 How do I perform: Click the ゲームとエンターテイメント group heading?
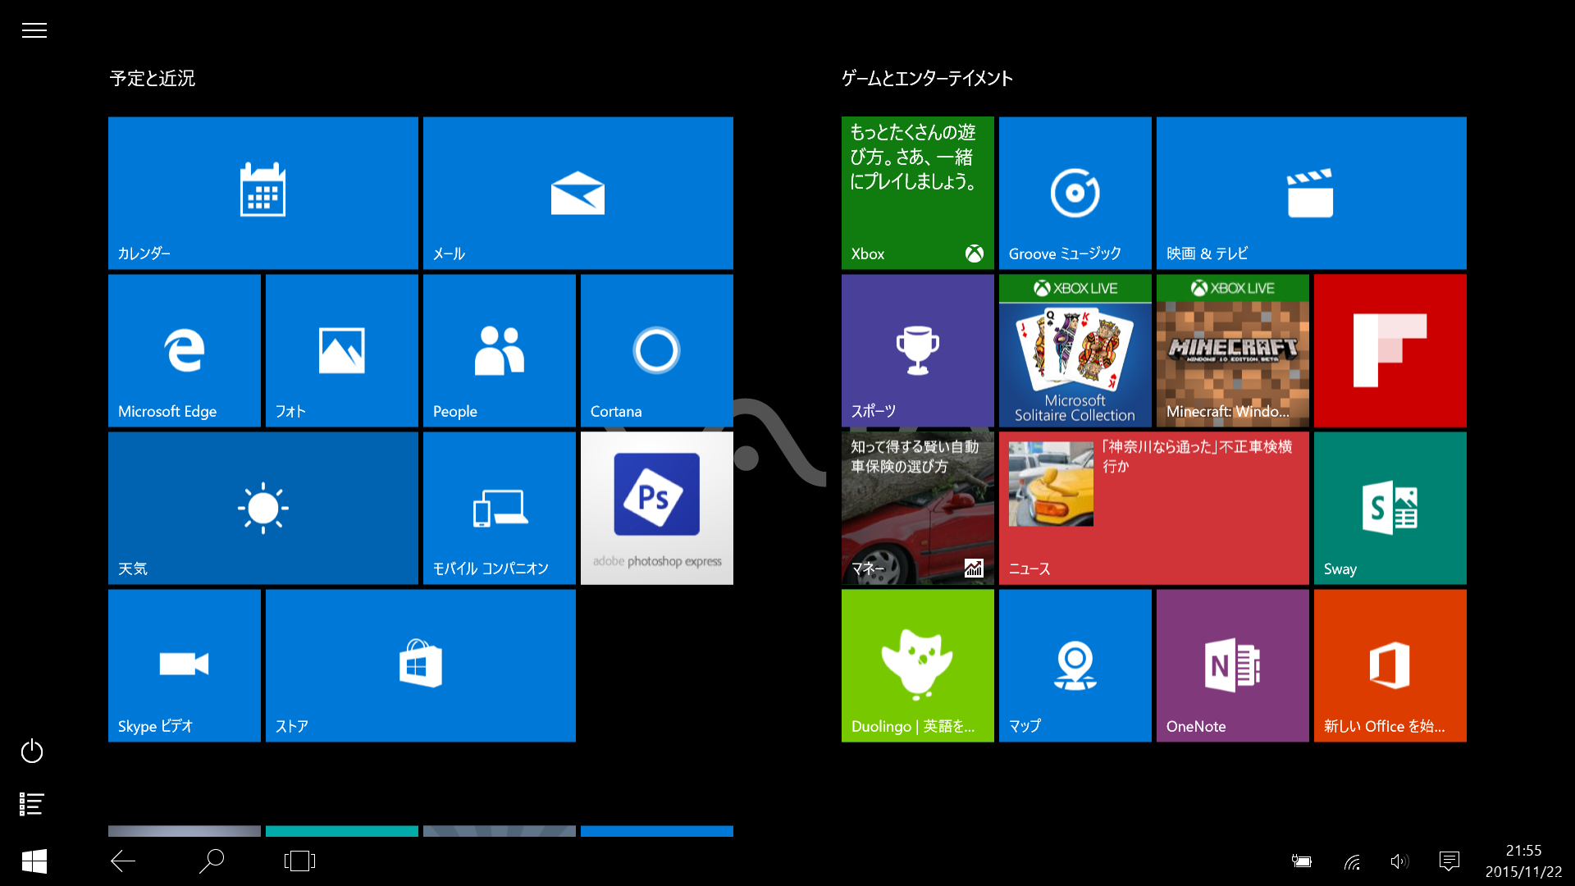tap(927, 78)
